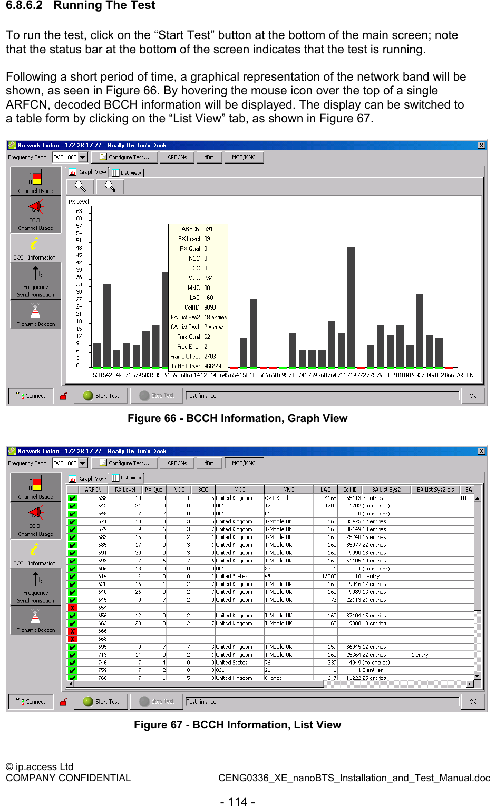The image size is (496, 806).
Task: Click Connect button in Figure 67 window
Action: 31,702
